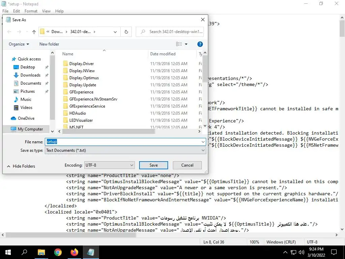Select the HDAudio folder
The image size is (345, 259).
[77, 113]
